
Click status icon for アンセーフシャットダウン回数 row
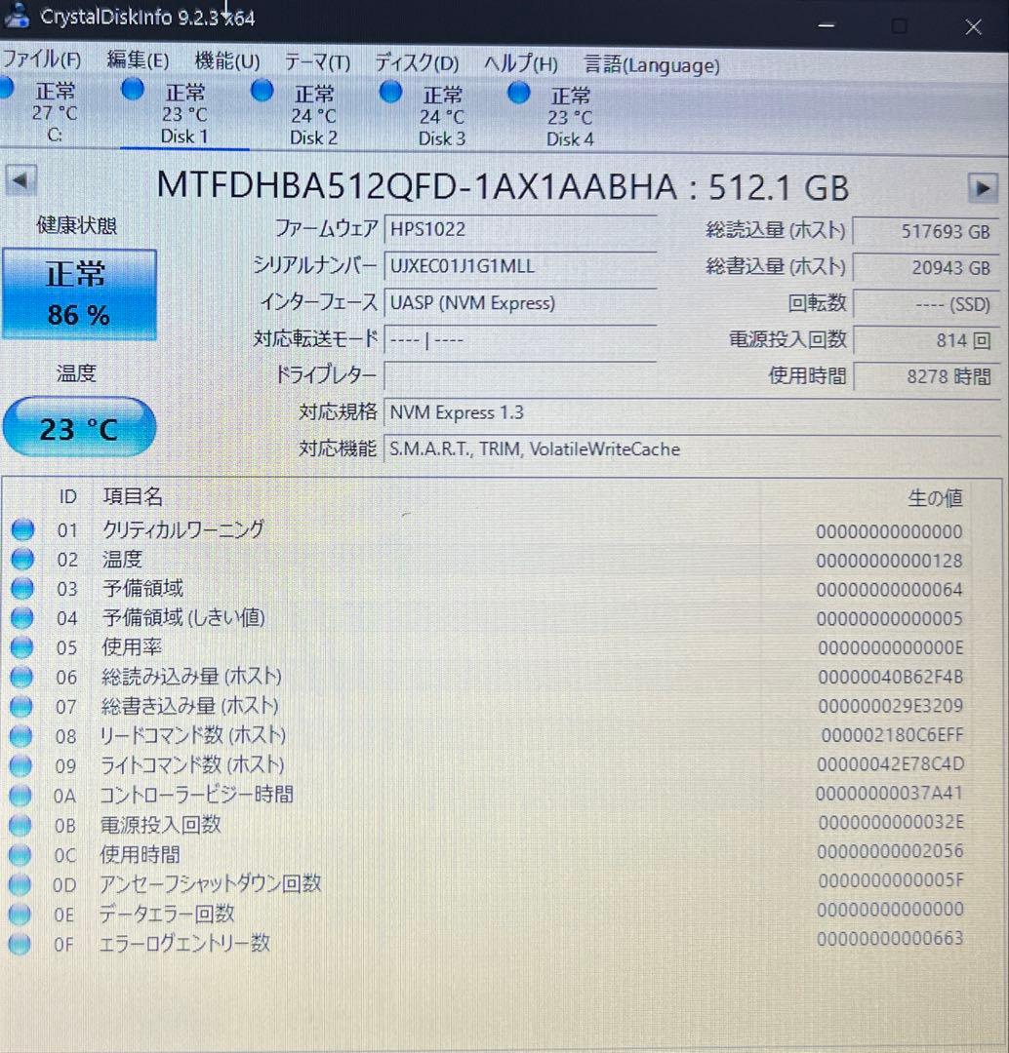20,885
